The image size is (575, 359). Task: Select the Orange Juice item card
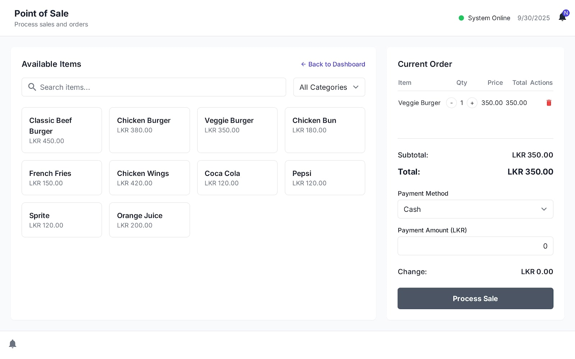pyautogui.click(x=149, y=220)
